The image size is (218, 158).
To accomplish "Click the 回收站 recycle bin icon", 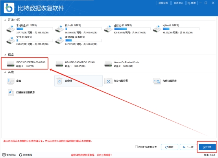I will pos(59,81).
